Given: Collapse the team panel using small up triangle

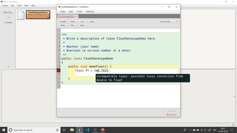Looking at the screenshot, I should (x=9, y=66).
